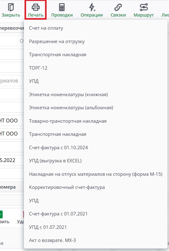Open Проводки calculator icon
Image resolution: width=169 pixels, height=251 pixels.
[62, 7]
